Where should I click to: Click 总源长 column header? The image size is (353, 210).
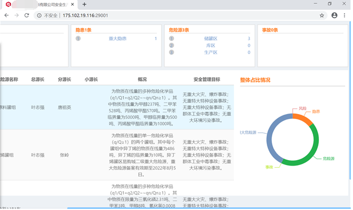[x=37, y=80]
